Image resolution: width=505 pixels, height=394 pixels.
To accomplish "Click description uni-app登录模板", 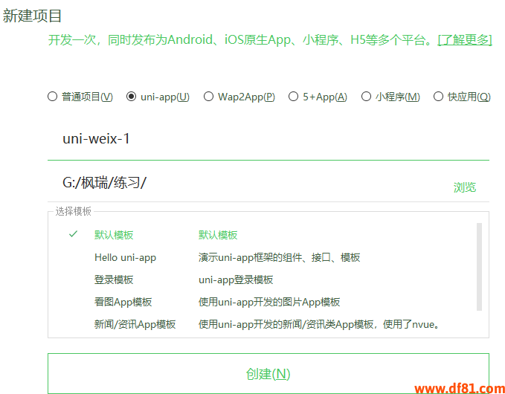I will point(236,280).
